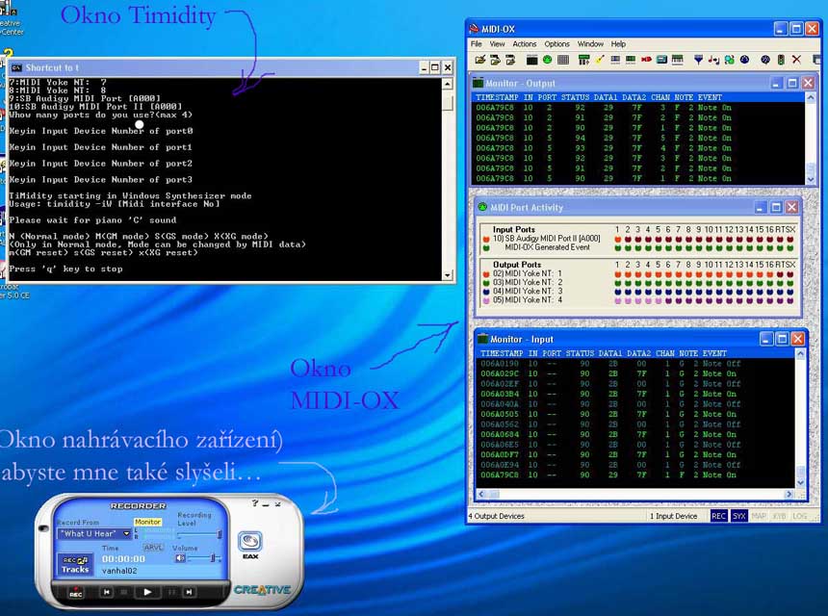
Task: Open the Help menu in MIDI-OX
Action: (x=618, y=44)
